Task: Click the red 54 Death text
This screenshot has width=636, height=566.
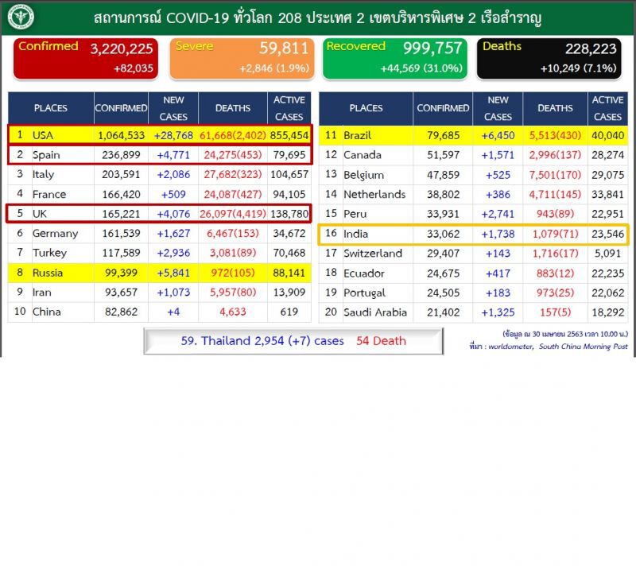Action: tap(382, 340)
